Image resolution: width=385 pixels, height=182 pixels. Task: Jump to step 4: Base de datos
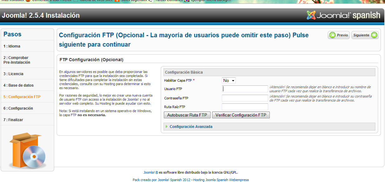[x=18, y=85]
